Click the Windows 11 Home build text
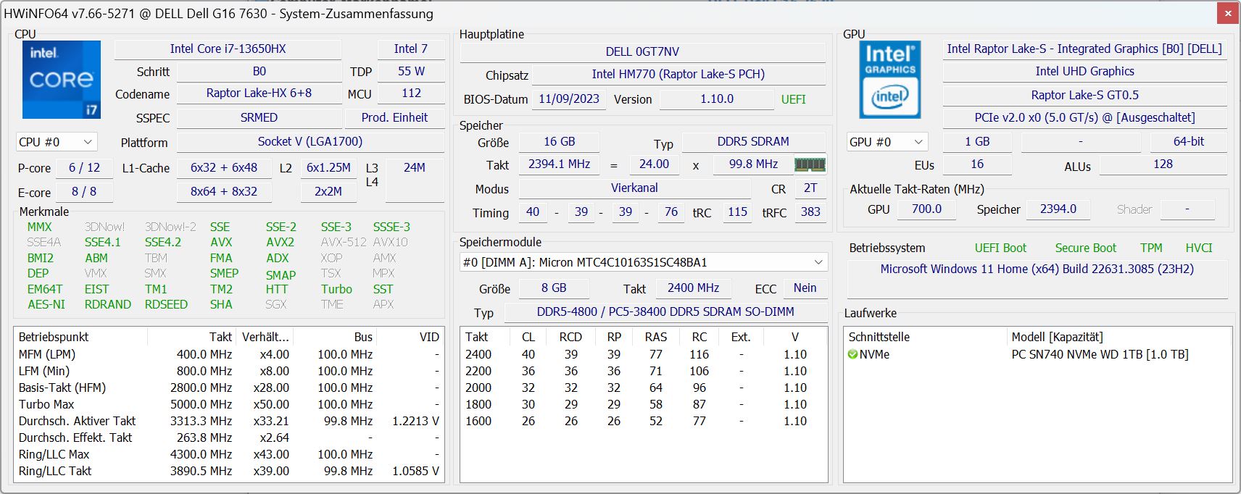The width and height of the screenshot is (1241, 494). click(x=1037, y=269)
